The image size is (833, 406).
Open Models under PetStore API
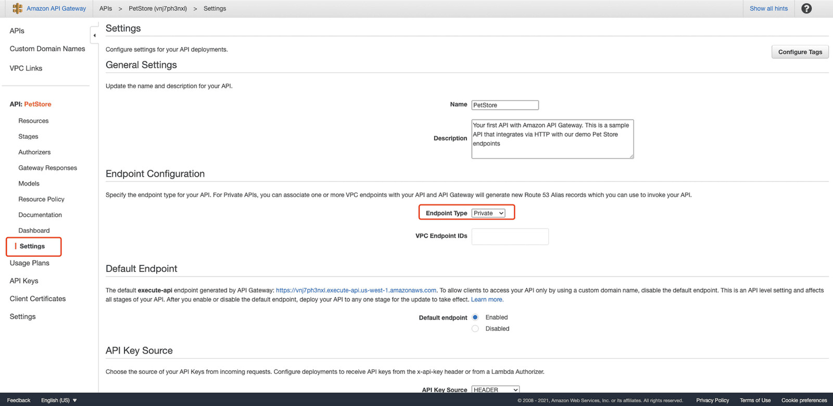29,184
